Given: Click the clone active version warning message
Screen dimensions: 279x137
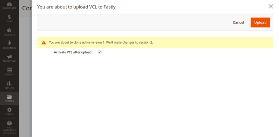Looking at the screenshot, I should 101,42.
